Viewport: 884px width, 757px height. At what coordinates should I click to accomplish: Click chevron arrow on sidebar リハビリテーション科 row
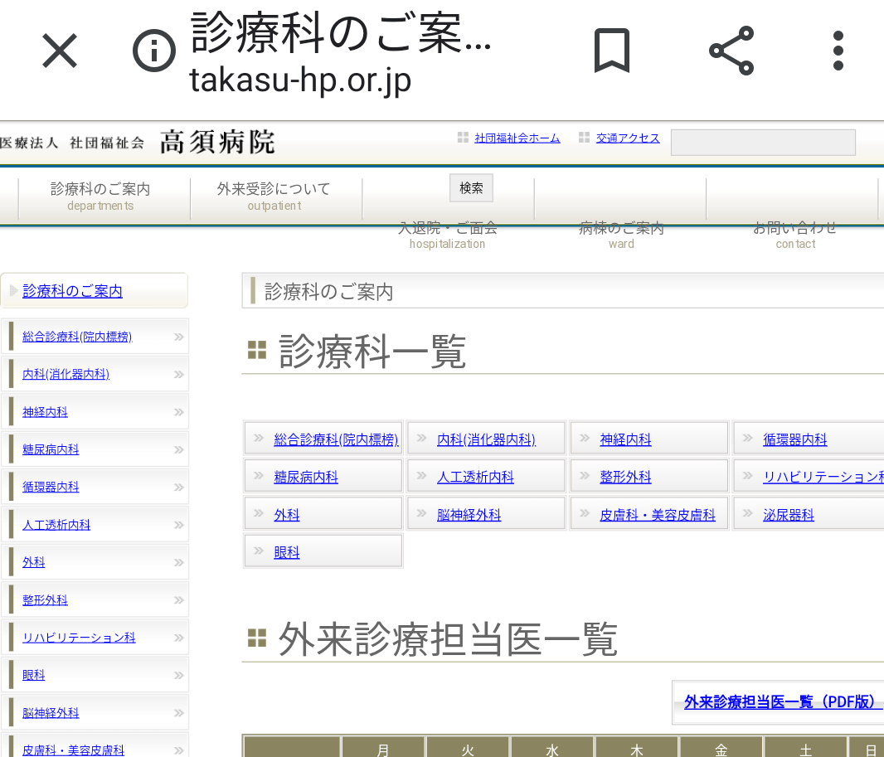(x=179, y=638)
